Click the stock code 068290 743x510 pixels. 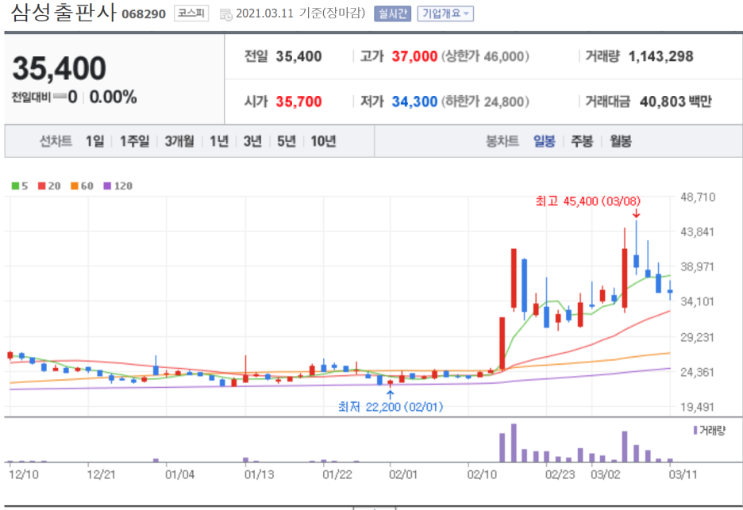coord(144,14)
